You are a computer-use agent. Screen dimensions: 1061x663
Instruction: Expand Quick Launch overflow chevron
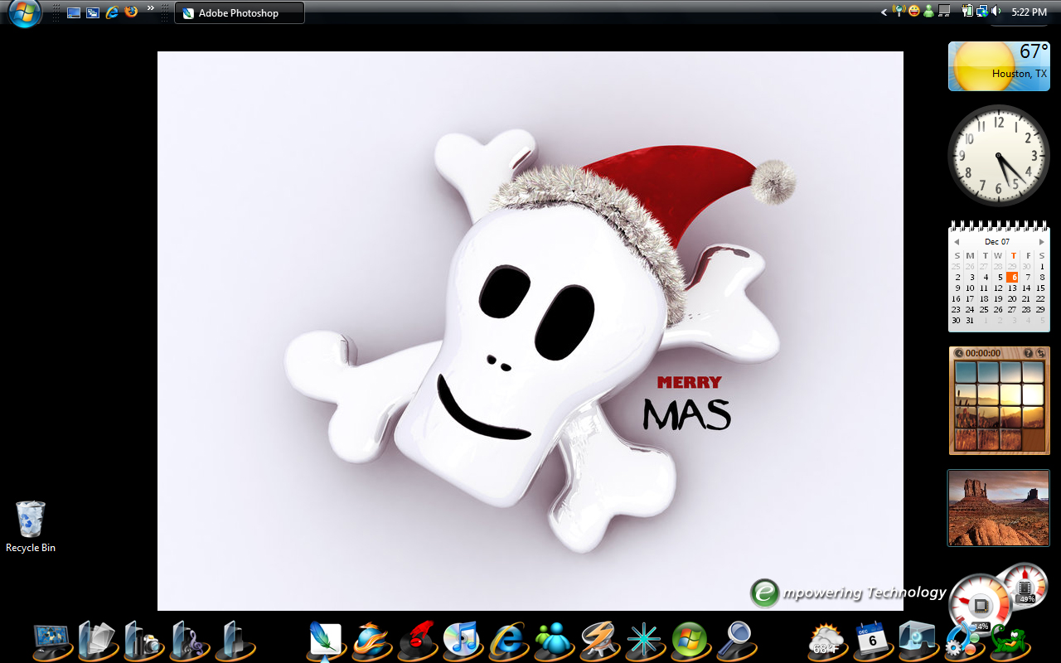coord(151,7)
